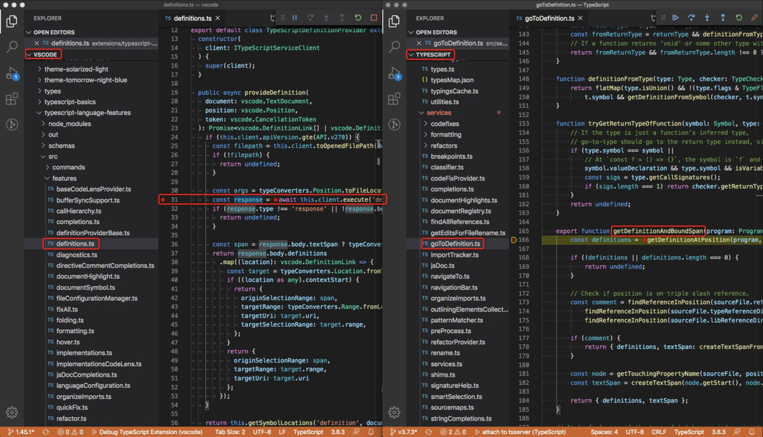Switch to the definitions.ts editor tab
763x437 pixels.
click(191, 18)
